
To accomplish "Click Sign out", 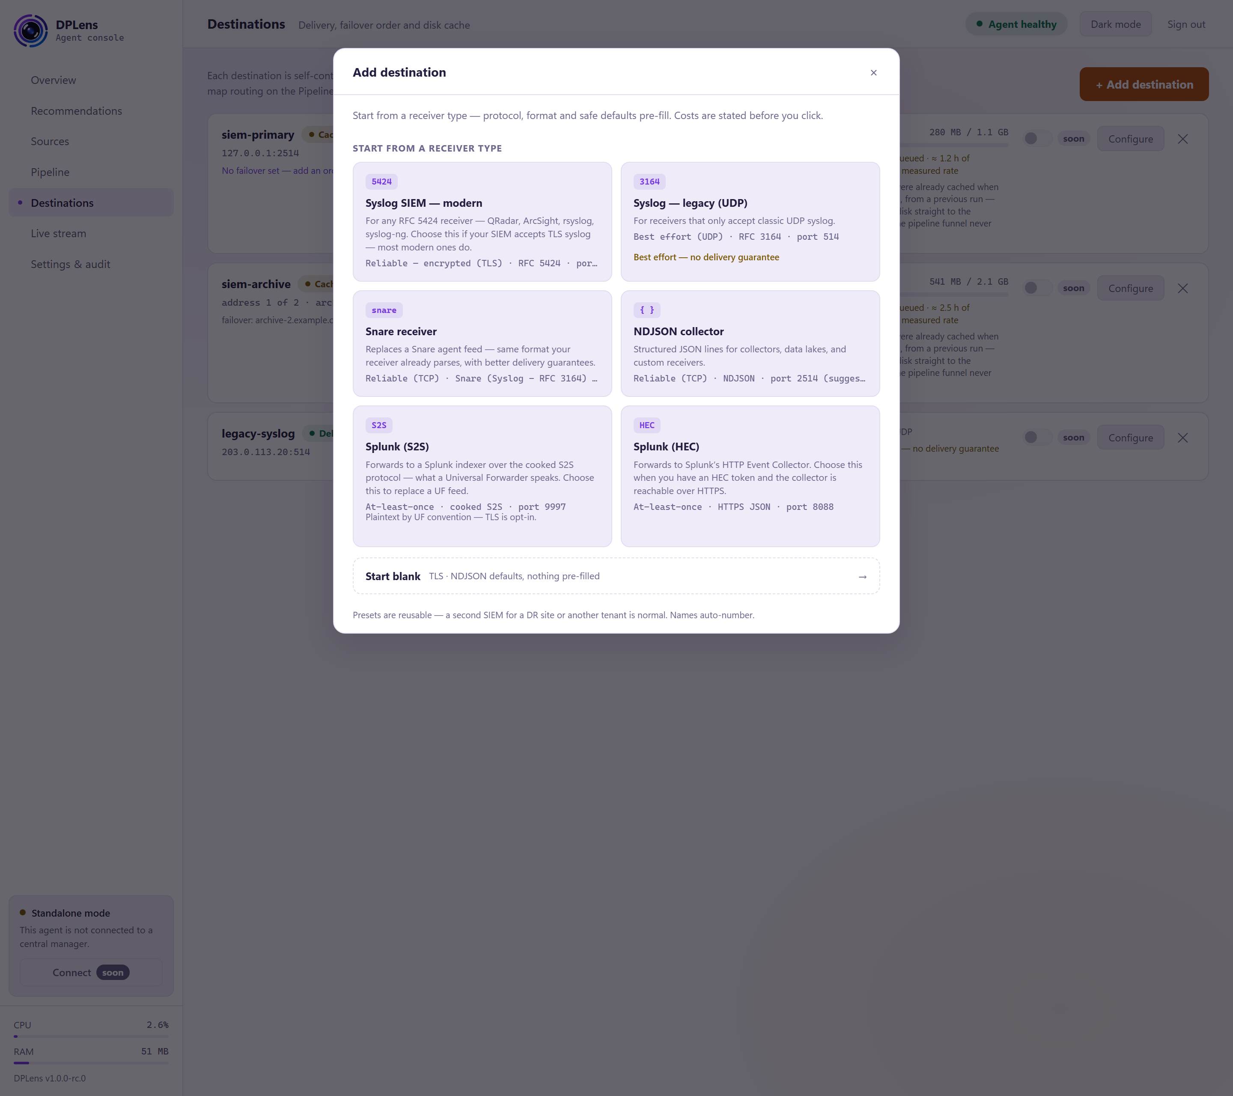I will coord(1186,24).
